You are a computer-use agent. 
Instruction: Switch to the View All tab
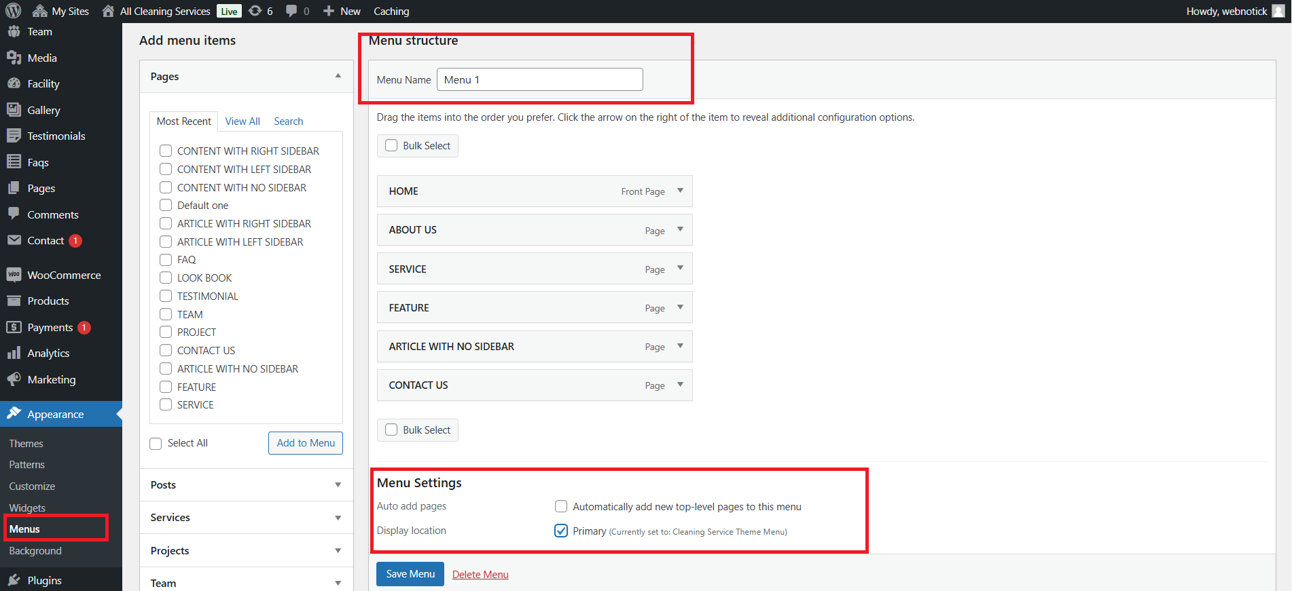[243, 121]
